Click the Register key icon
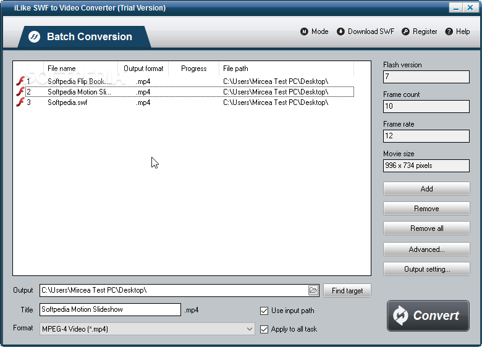Screen dimensions: 482x347 [405, 31]
